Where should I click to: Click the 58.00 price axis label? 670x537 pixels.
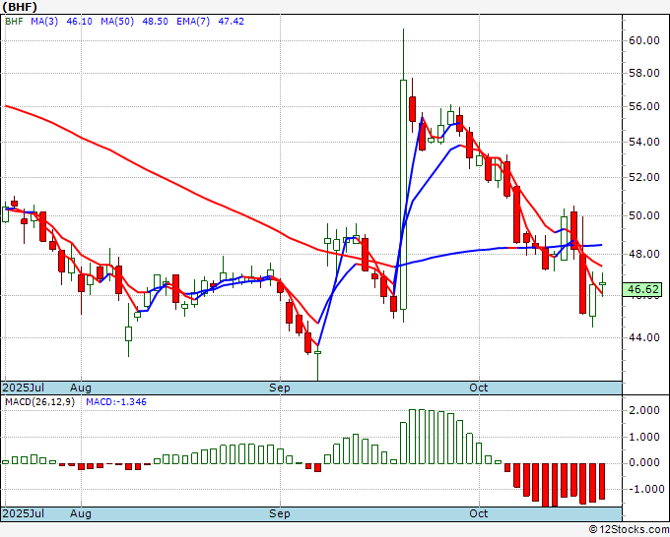644,74
